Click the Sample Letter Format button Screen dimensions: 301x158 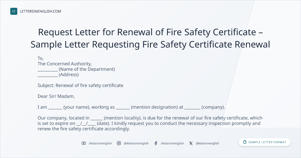point(265,142)
